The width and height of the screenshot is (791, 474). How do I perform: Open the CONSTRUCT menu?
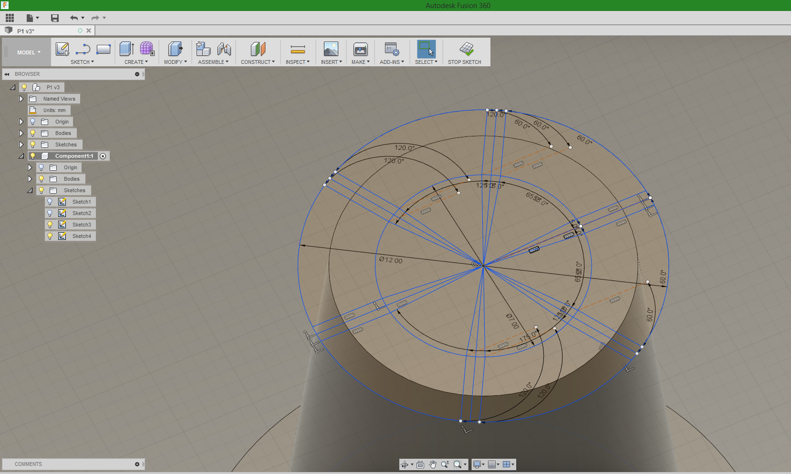[x=258, y=62]
